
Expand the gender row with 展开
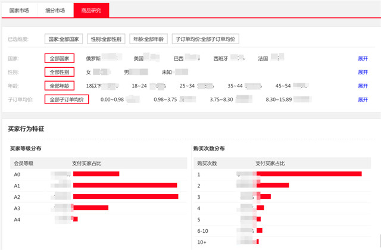[x=363, y=72]
